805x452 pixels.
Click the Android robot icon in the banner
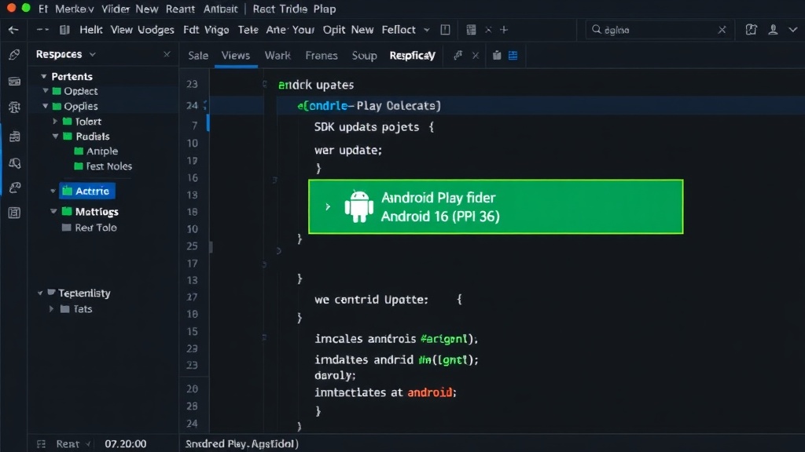click(358, 206)
